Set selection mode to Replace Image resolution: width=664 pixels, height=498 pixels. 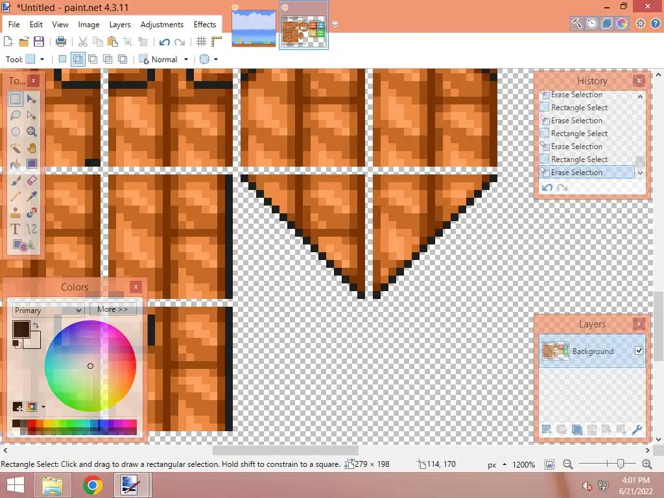pyautogui.click(x=62, y=59)
